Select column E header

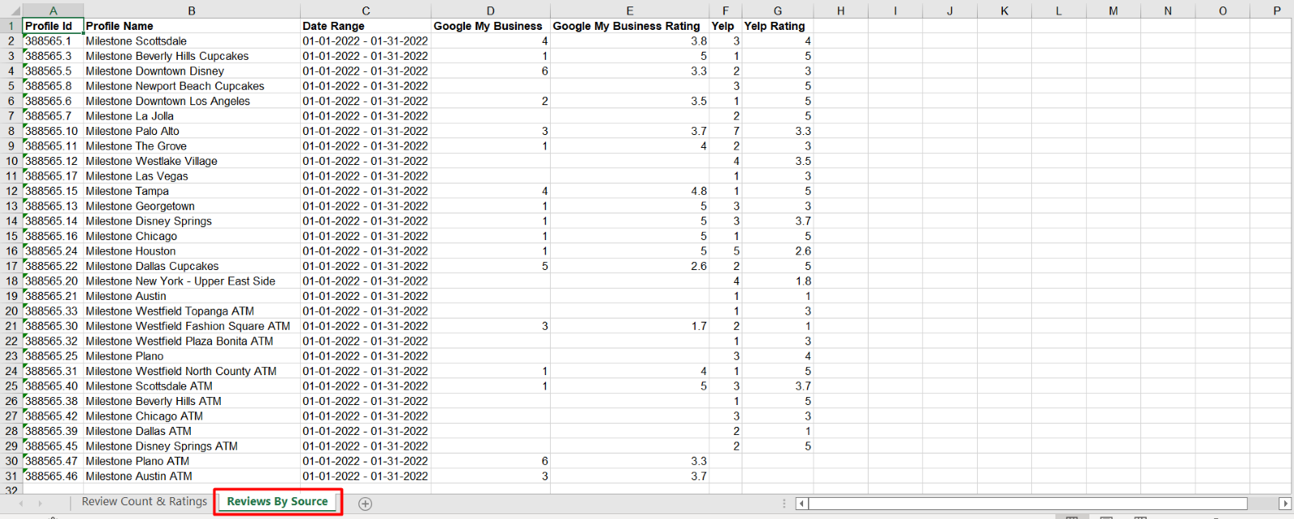point(630,11)
